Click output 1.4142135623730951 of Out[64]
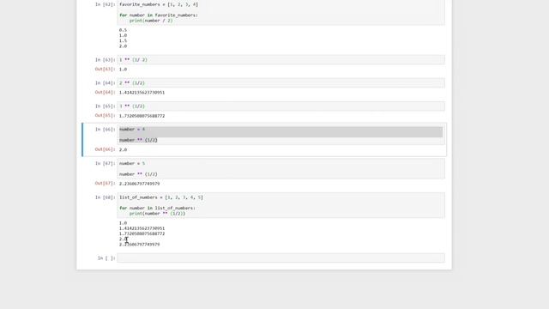Image resolution: width=549 pixels, height=309 pixels. tap(142, 93)
